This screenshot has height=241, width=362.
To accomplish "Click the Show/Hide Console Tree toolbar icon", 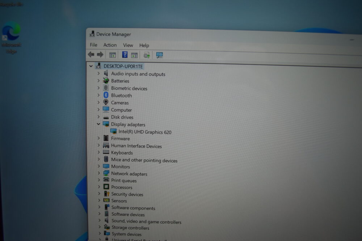I will (113, 55).
